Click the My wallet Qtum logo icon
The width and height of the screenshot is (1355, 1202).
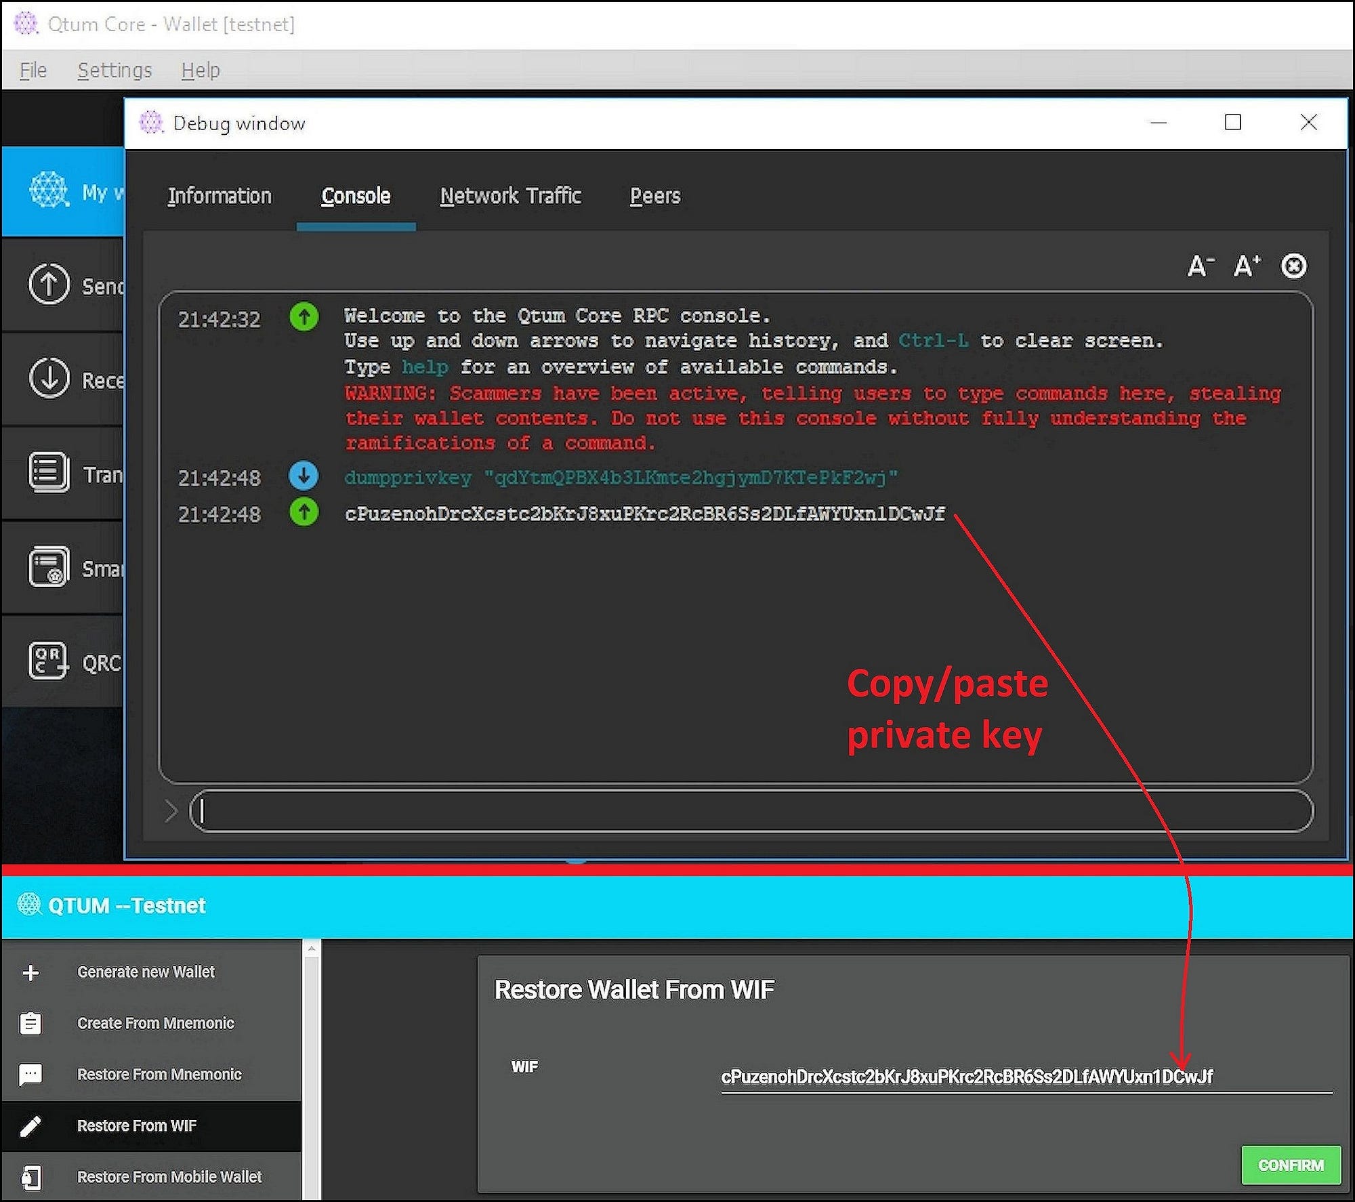[x=49, y=189]
